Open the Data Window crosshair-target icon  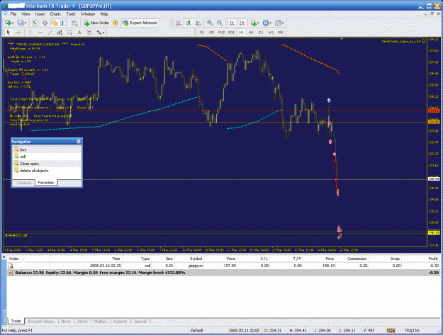(45, 23)
